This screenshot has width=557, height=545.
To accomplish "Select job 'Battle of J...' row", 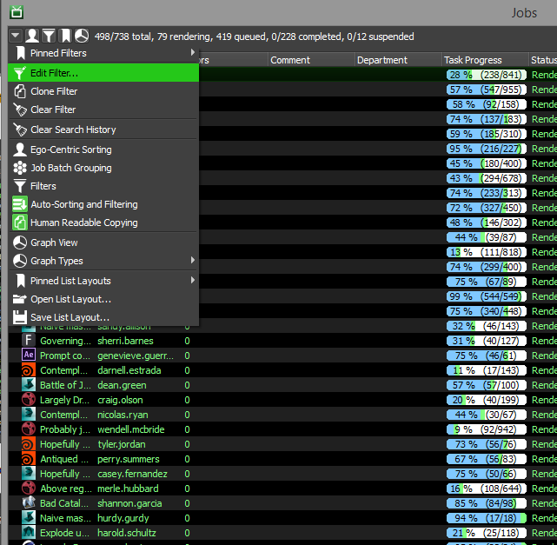I will (x=66, y=385).
